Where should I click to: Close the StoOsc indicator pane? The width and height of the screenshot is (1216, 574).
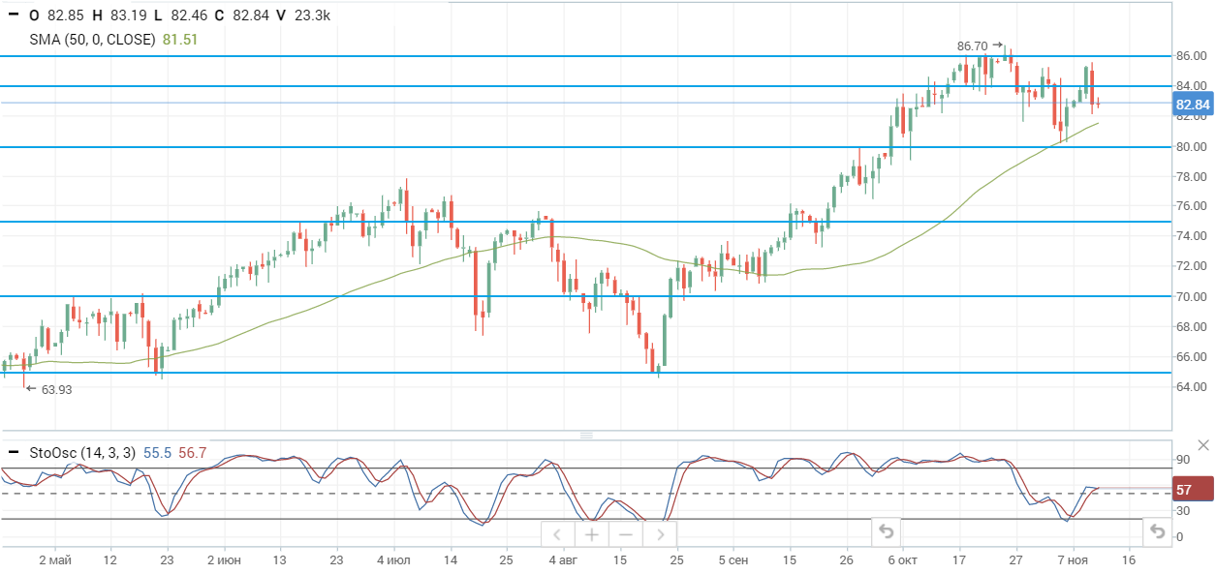point(1203,445)
